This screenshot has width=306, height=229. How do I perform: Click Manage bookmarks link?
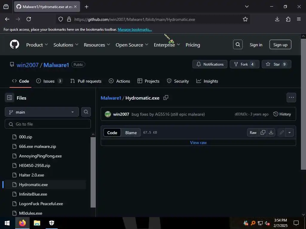coord(135,30)
